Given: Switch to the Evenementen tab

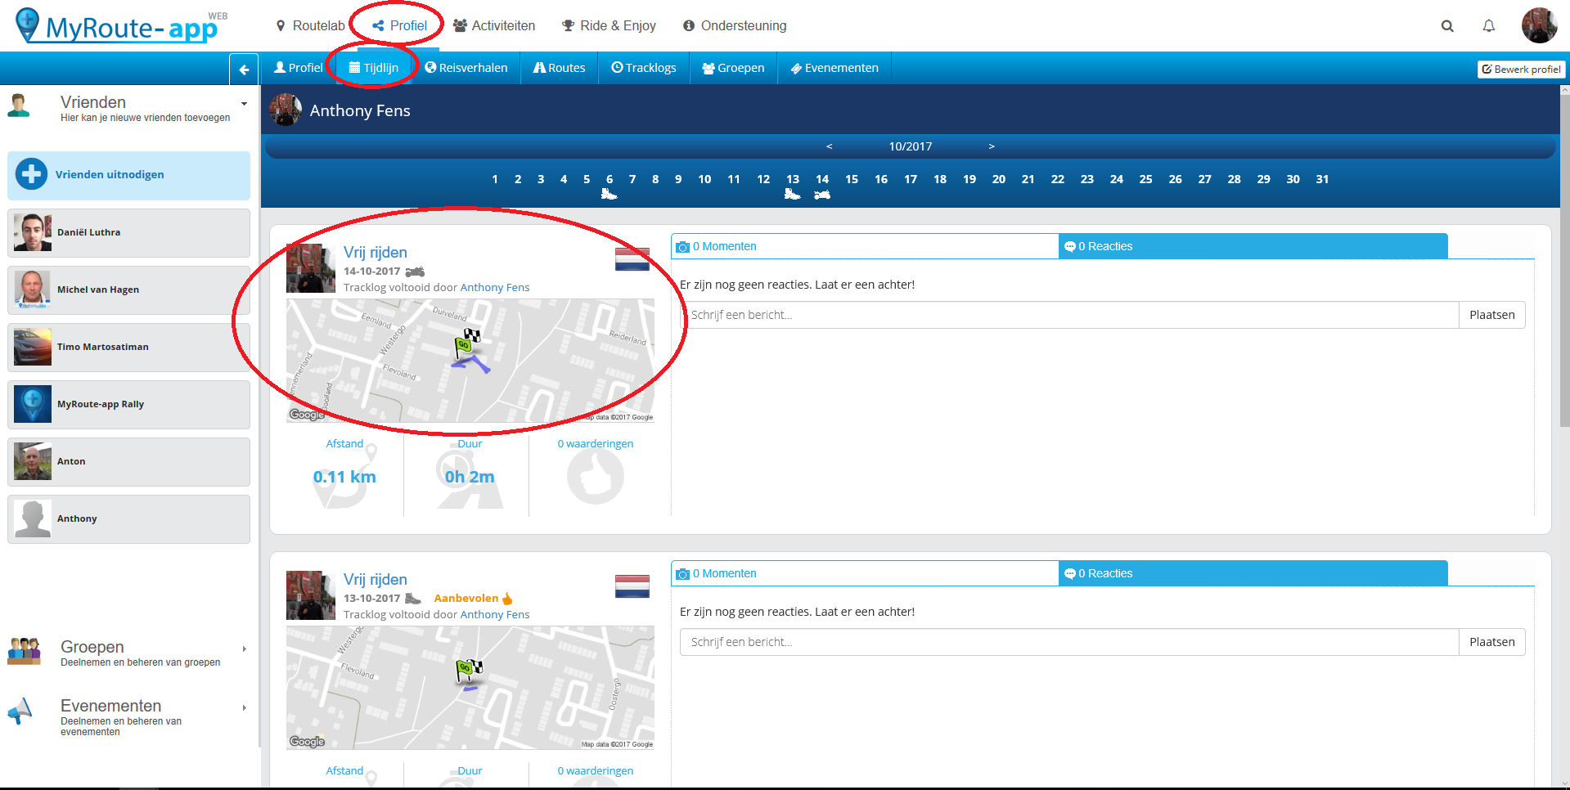Looking at the screenshot, I should 834,68.
